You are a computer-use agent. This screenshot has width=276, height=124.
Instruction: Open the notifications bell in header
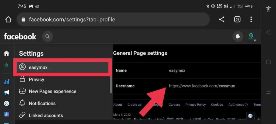tap(238, 37)
